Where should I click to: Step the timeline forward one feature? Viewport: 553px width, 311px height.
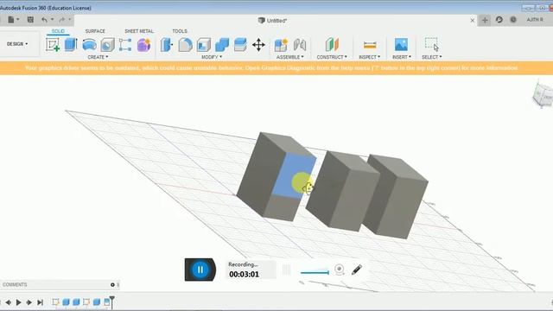pyautogui.click(x=29, y=302)
